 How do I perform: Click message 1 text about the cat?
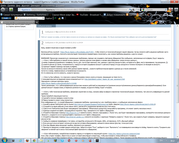tap(99, 37)
